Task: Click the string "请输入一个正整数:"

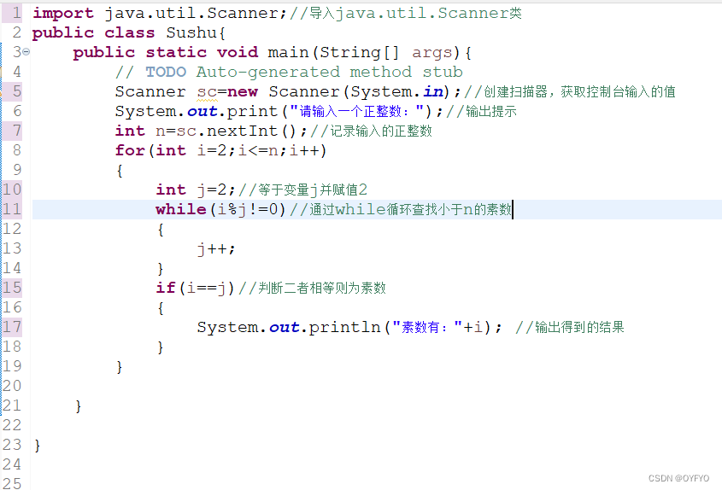Action: coord(356,111)
